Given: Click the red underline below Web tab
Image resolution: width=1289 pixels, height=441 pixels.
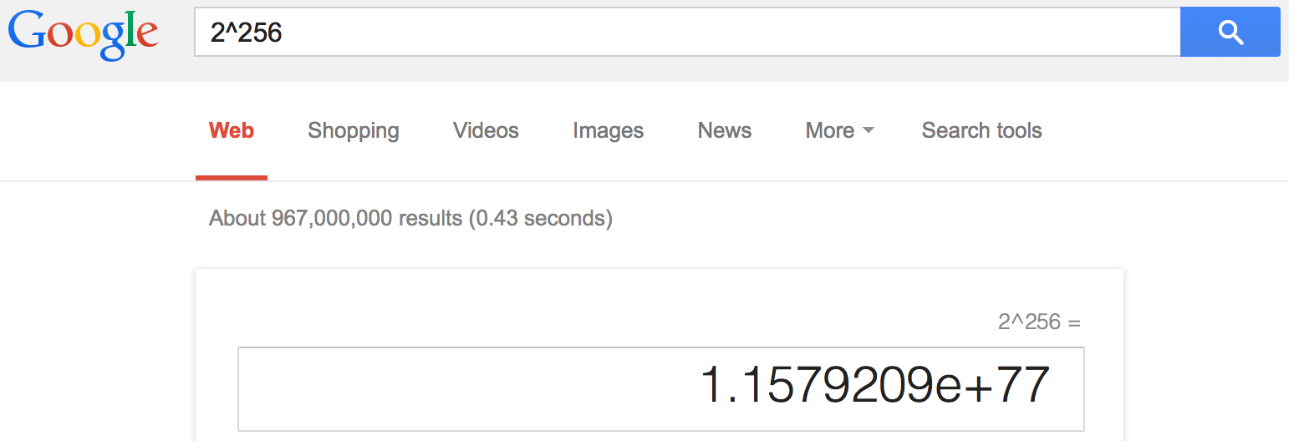Looking at the screenshot, I should coord(232,178).
